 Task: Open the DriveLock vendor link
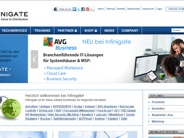(x=46, y=111)
